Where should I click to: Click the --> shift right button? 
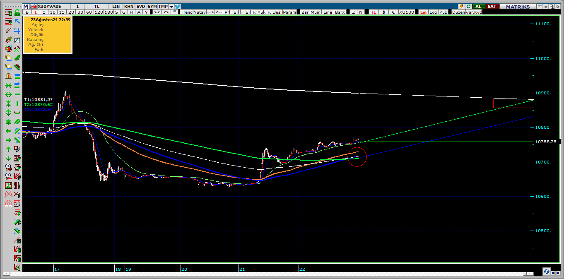pyautogui.click(x=210, y=12)
